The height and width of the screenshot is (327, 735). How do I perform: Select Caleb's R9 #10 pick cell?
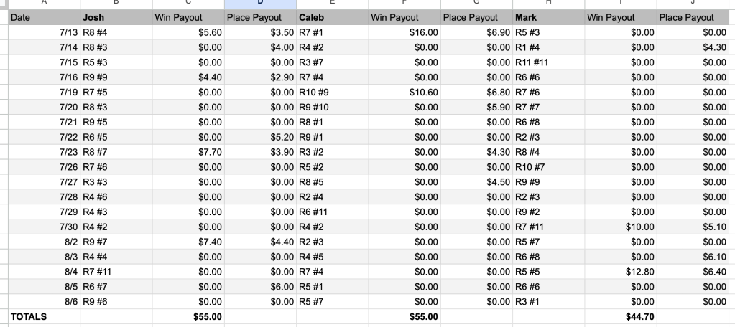tap(332, 108)
